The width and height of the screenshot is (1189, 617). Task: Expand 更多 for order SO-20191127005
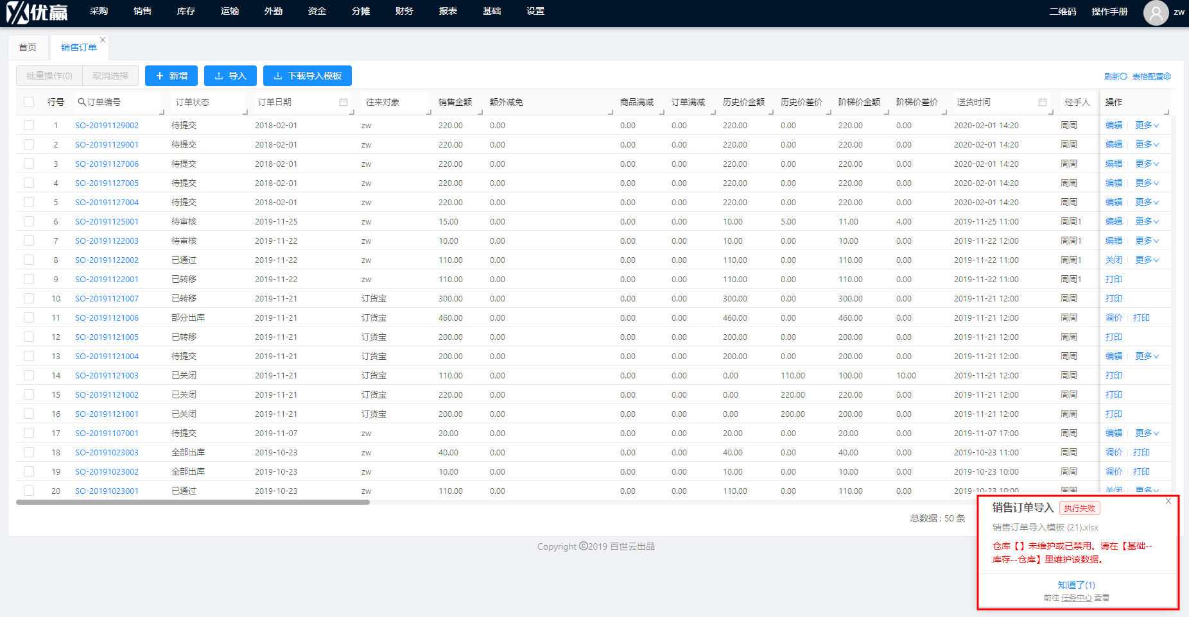click(x=1147, y=183)
